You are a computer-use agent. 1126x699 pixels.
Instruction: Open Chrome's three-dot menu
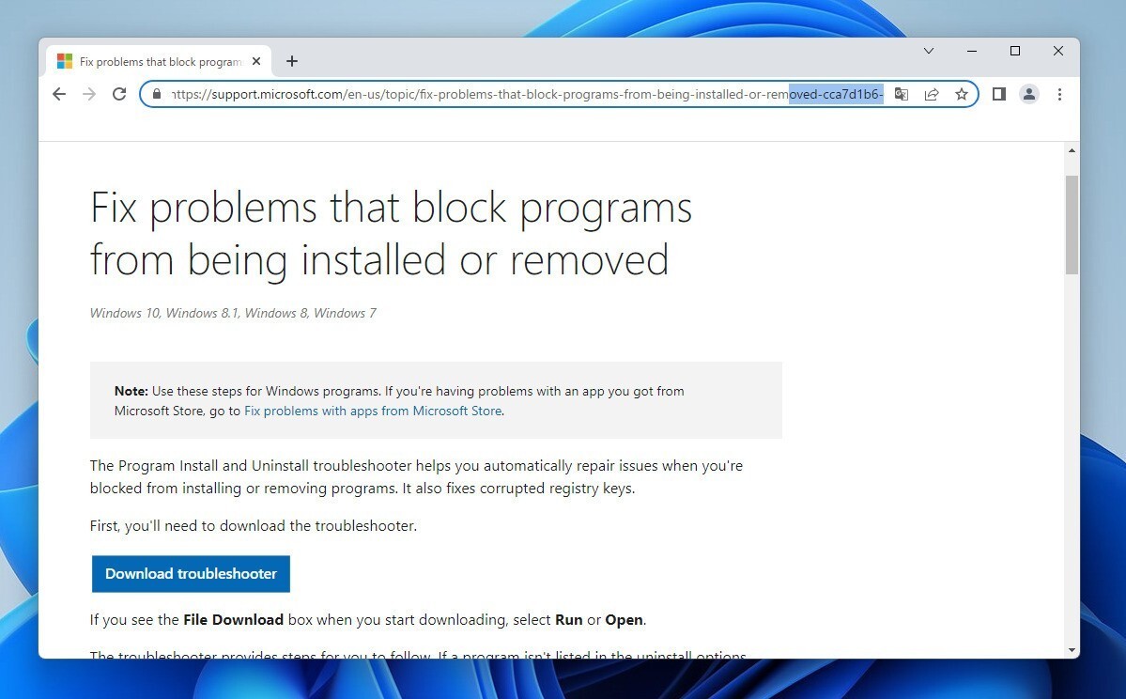1059,94
